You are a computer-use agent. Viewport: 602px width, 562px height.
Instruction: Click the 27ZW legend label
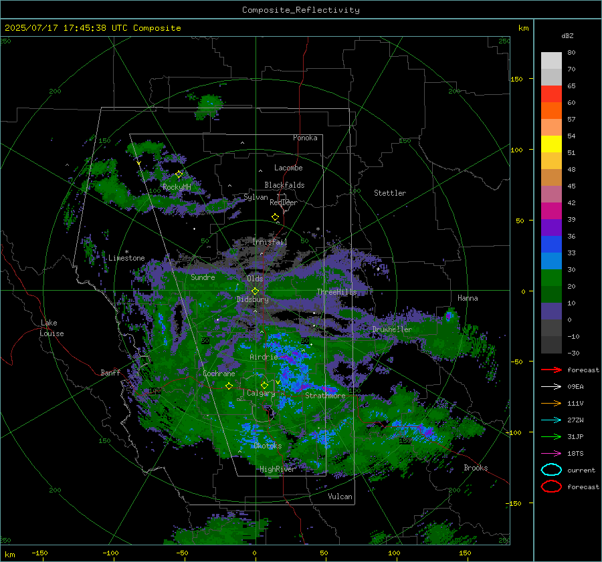(575, 420)
